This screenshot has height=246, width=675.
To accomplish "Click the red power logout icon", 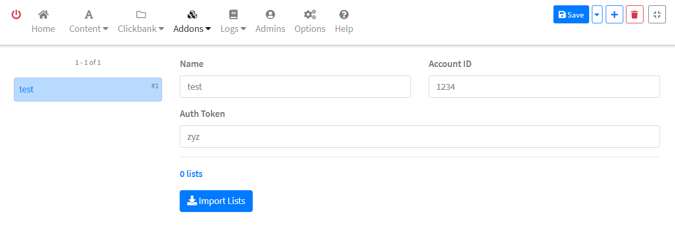I will [x=17, y=15].
